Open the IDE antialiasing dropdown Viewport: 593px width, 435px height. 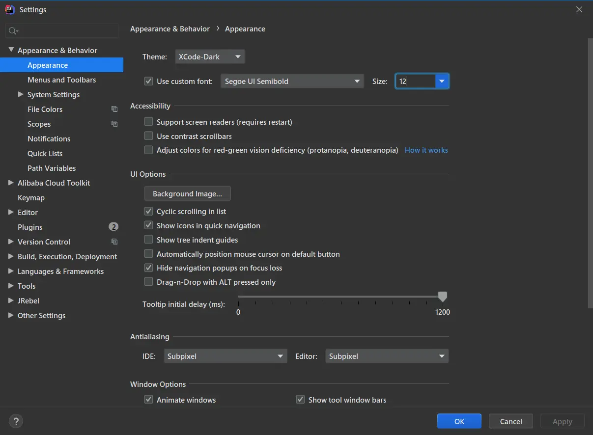[x=226, y=356]
